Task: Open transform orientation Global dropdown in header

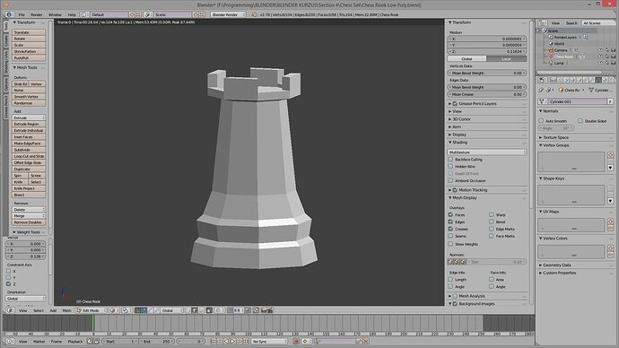Action: 171,310
